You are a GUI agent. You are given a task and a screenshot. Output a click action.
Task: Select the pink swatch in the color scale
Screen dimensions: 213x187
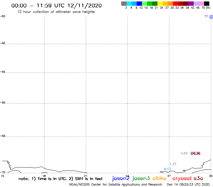(x=201, y=3)
